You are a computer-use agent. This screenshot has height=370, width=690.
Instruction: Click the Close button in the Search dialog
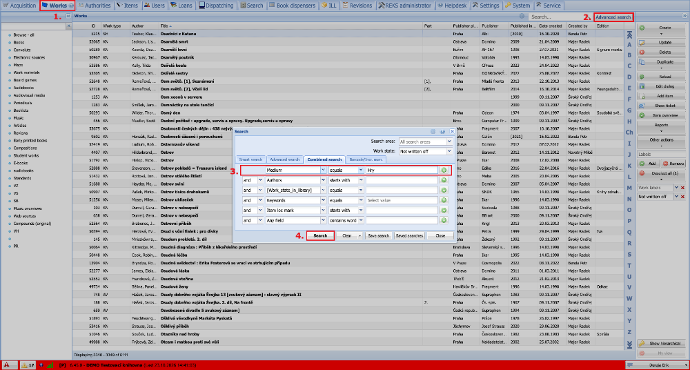[x=440, y=235]
